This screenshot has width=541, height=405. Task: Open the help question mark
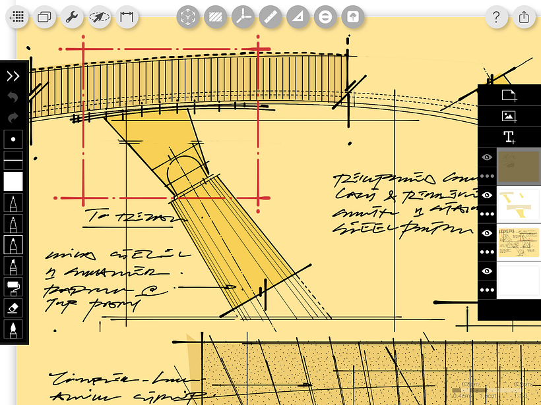click(x=497, y=16)
